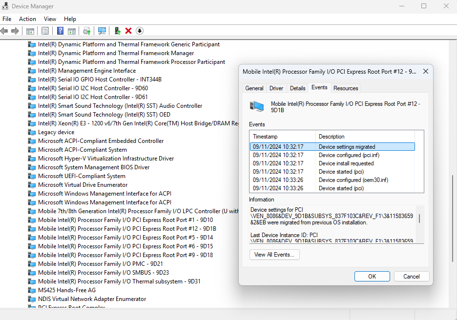
Task: Select Intel Serial IO I2C Host Controller 9D61
Action: click(x=93, y=97)
